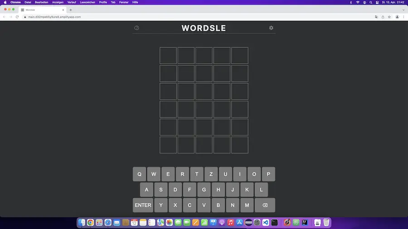This screenshot has height=229, width=408.
Task: Tap the P key on the on-screen keyboard
Action: (268, 174)
